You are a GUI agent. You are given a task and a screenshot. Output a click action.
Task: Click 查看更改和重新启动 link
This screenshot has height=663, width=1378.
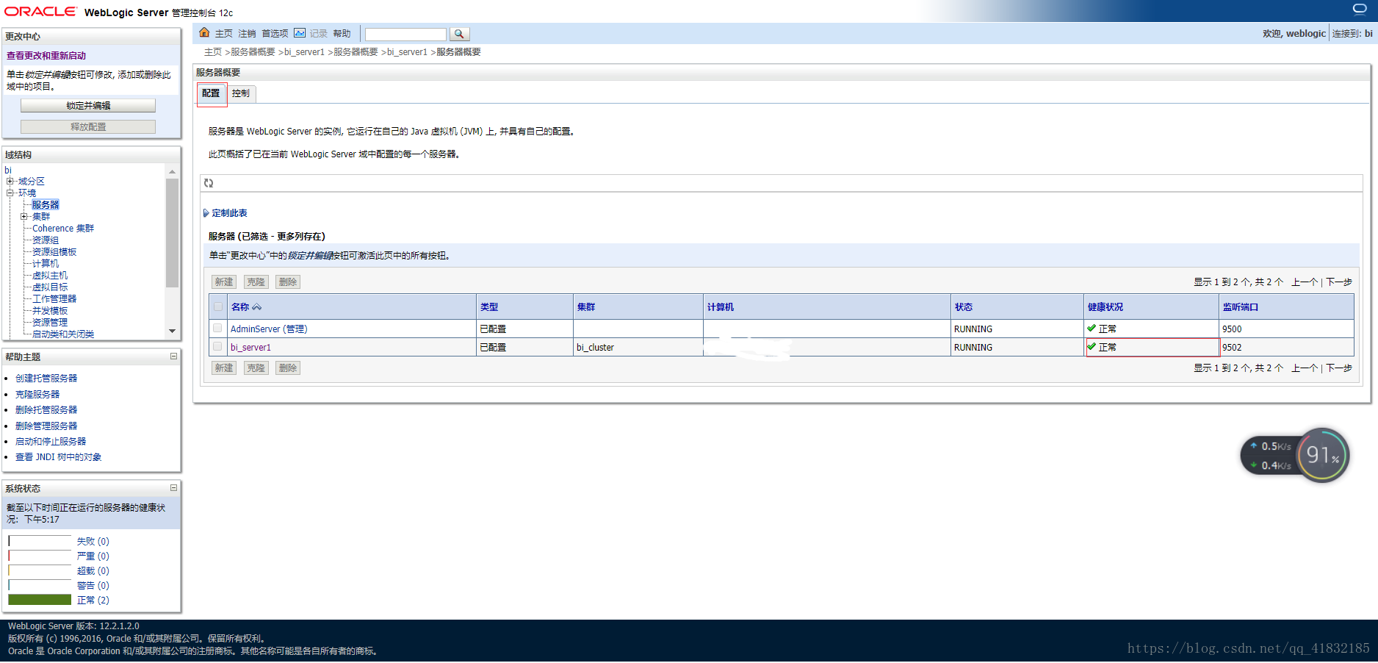(x=46, y=56)
